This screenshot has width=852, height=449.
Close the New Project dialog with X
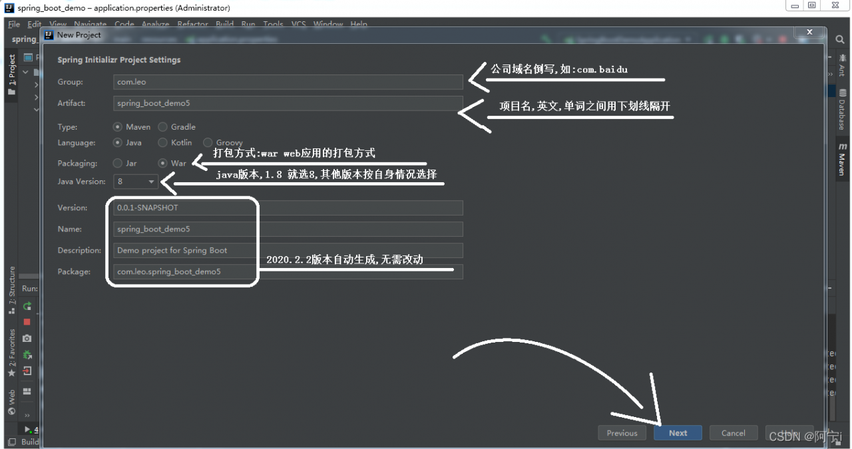point(809,32)
